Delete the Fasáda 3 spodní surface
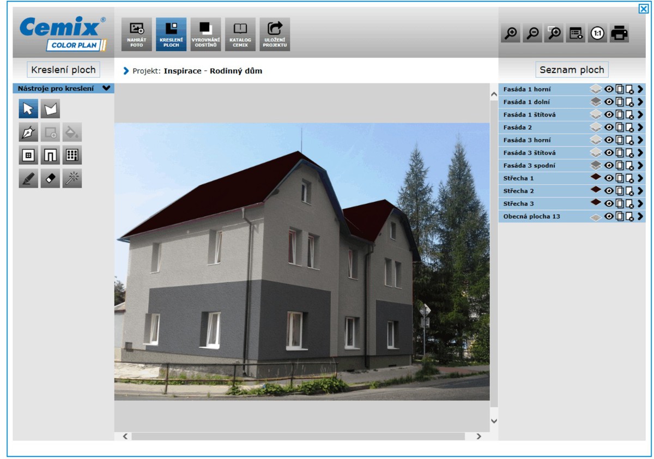Screen dimensions: 654x459 coord(629,165)
